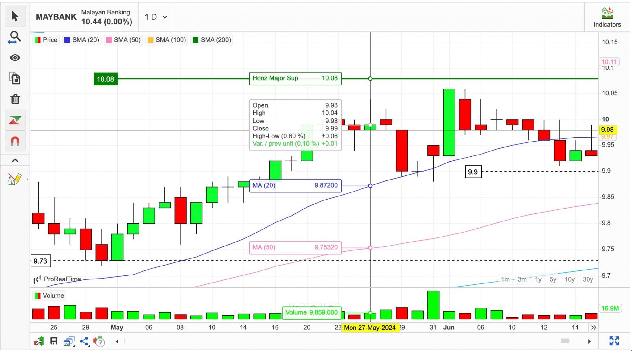This screenshot has width=632, height=351.
Task: Click the green 10.08 support line label
Action: pos(106,79)
